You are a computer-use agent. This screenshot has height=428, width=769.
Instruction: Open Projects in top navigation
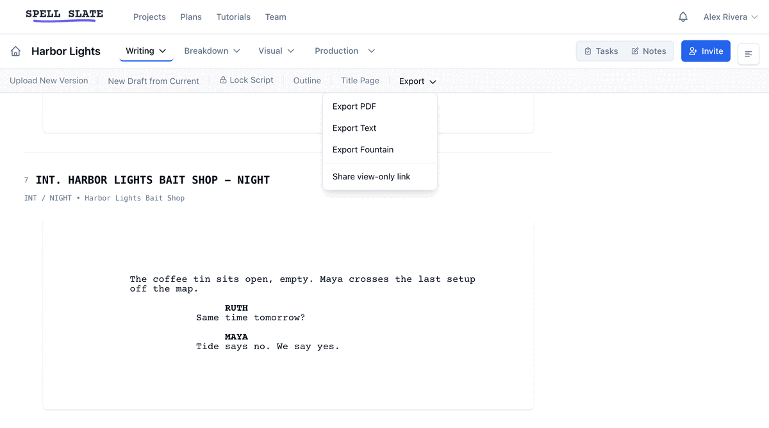tap(149, 17)
